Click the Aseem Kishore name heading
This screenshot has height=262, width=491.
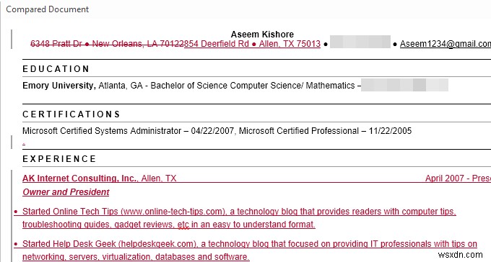pyautogui.click(x=262, y=34)
